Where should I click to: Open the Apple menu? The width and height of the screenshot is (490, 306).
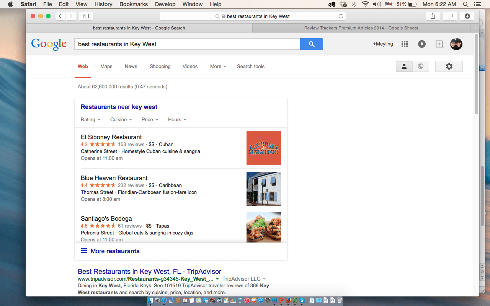[10, 4]
